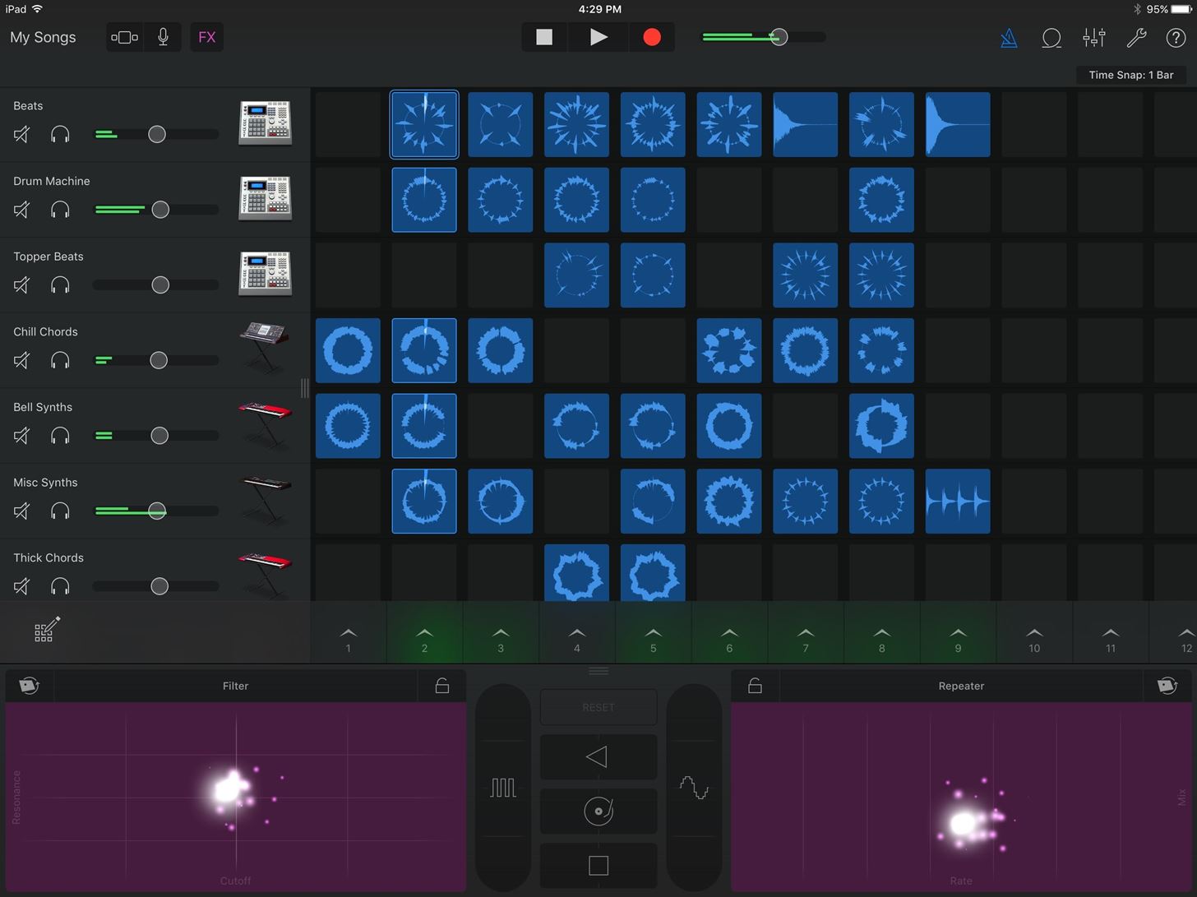Tap the FX reverse triangle button

[x=598, y=756]
